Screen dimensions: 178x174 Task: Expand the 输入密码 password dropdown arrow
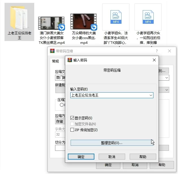coord(151,95)
